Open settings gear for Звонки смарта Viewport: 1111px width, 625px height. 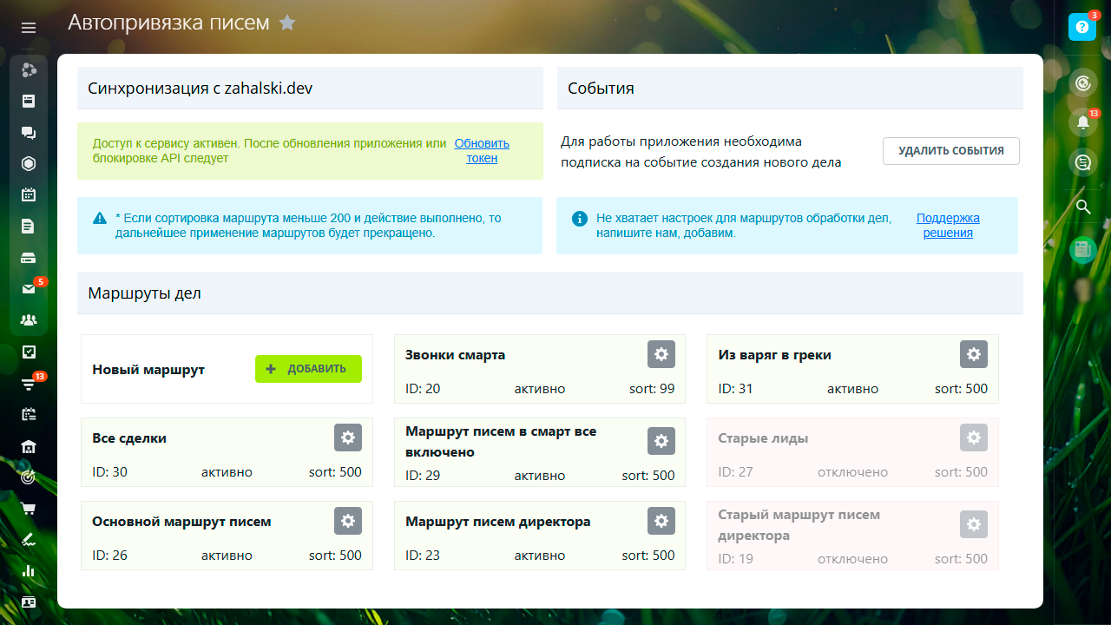661,354
